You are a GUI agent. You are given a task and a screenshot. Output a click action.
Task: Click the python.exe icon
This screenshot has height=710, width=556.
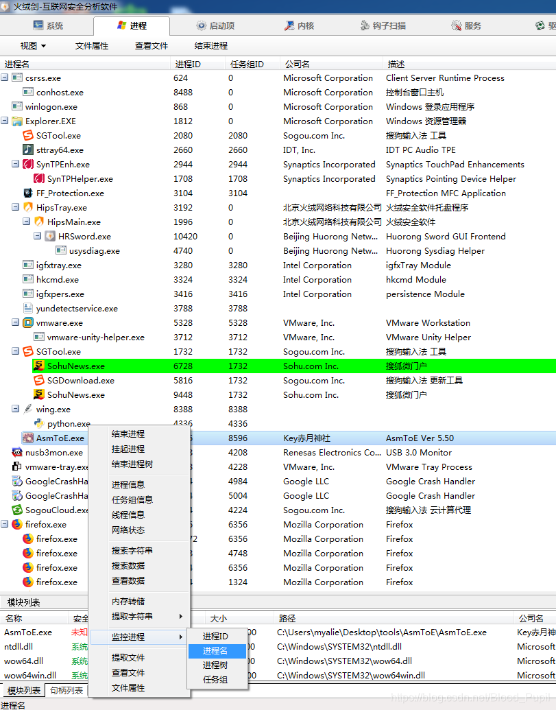(39, 424)
